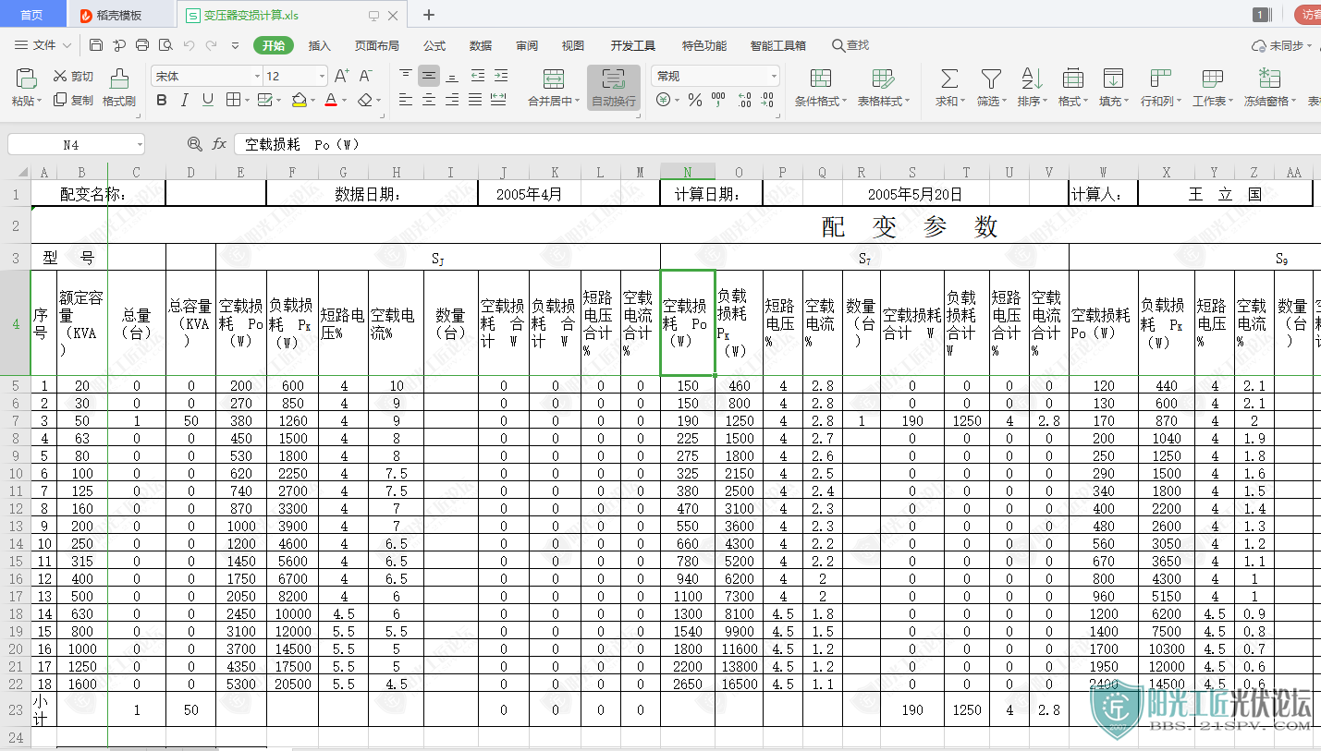Toggle align text right
This screenshot has width=1321, height=751.
tap(452, 100)
